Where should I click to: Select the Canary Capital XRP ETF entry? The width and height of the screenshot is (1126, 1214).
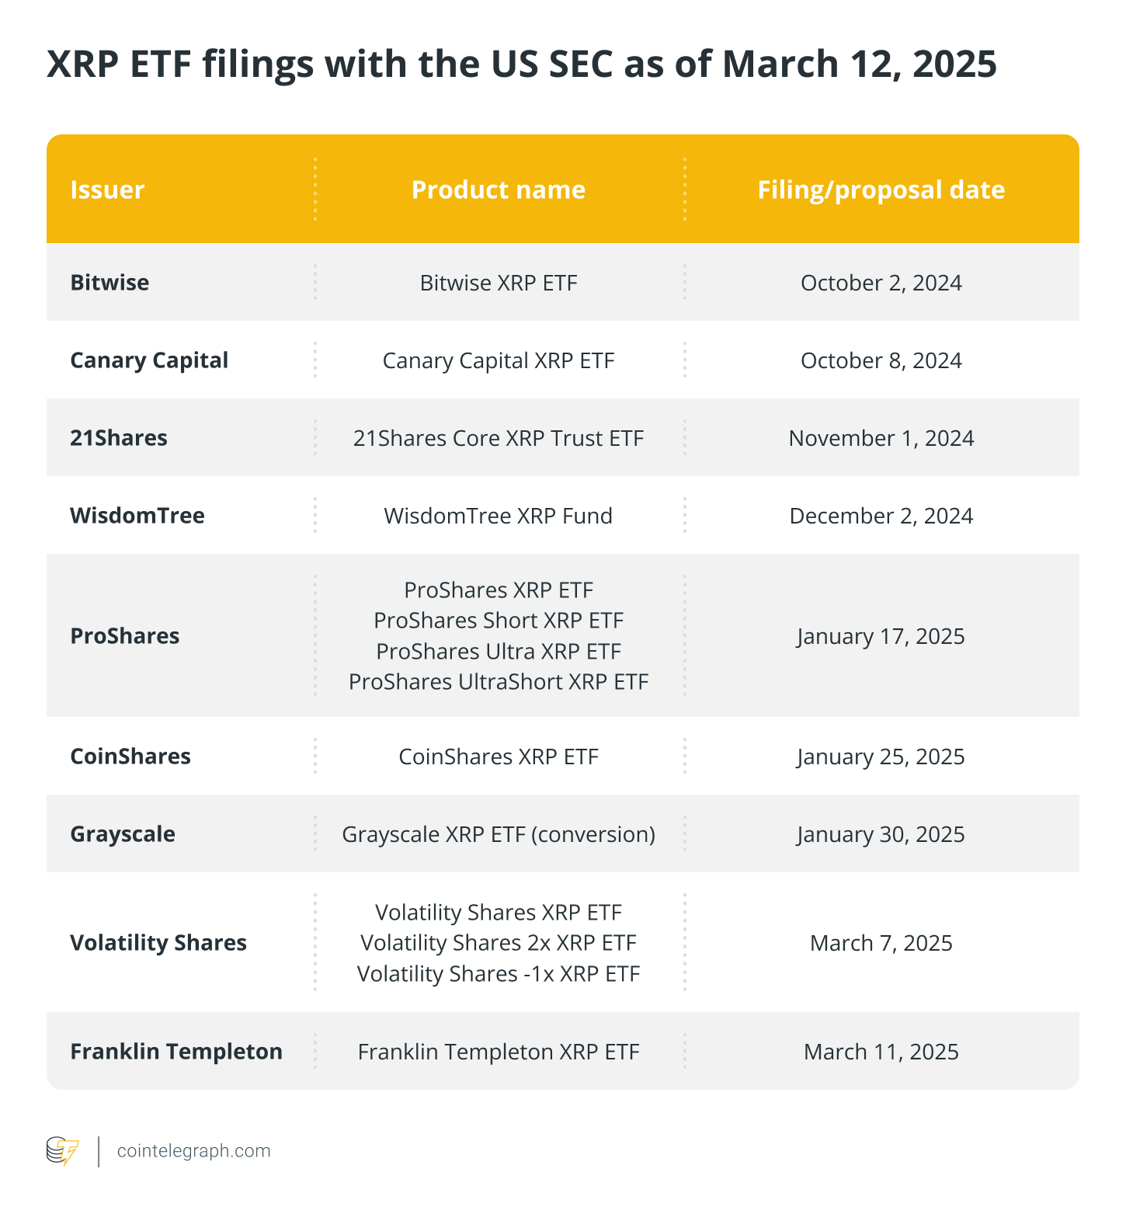pos(499,360)
